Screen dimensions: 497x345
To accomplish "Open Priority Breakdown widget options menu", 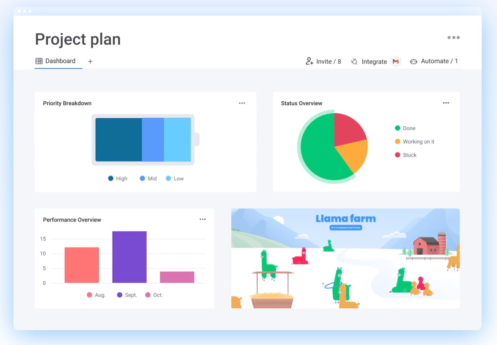I will [x=242, y=103].
